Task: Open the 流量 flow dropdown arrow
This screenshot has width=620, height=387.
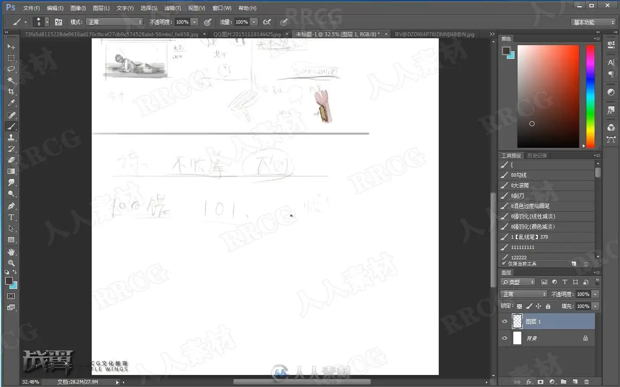Action: coord(254,22)
